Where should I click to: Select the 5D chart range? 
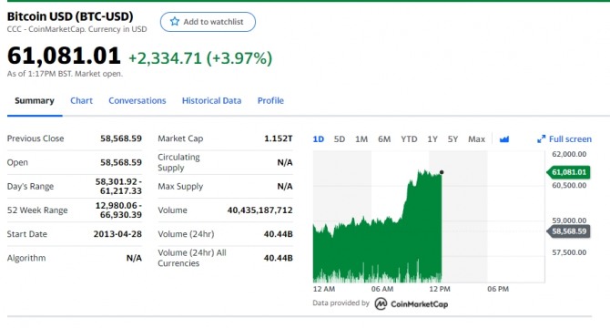click(340, 138)
